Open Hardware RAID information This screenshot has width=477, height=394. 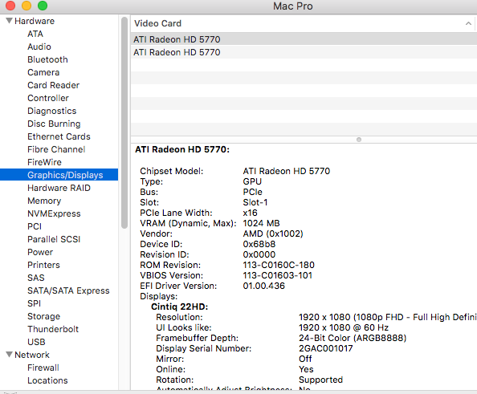tap(59, 188)
